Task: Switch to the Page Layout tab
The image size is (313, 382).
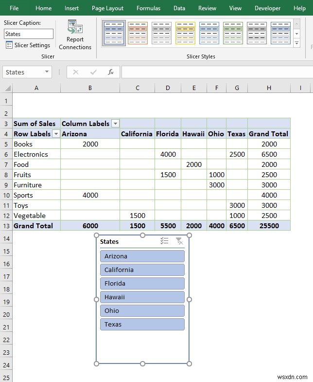Action: click(107, 8)
